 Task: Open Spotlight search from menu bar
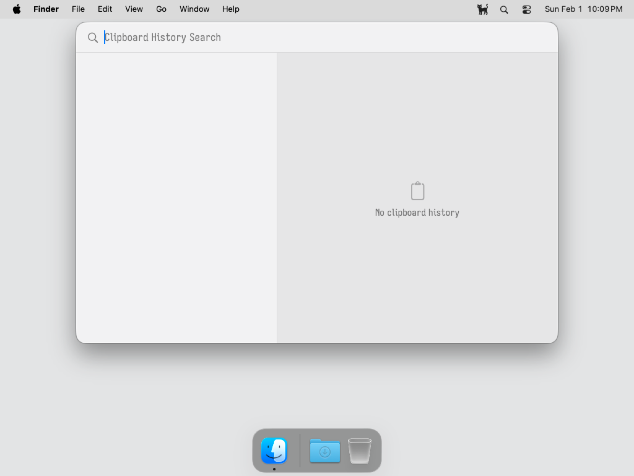[x=504, y=10]
